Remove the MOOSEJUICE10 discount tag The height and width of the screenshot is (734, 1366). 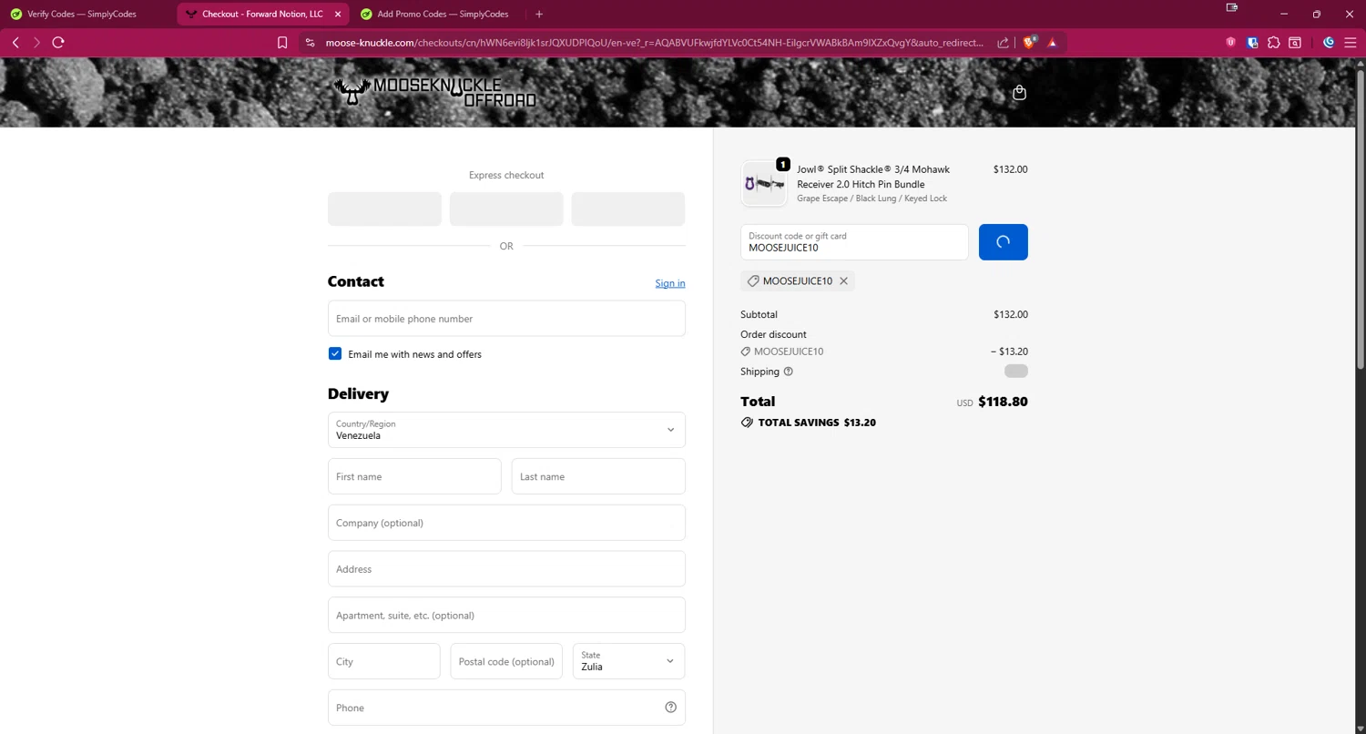tap(843, 281)
